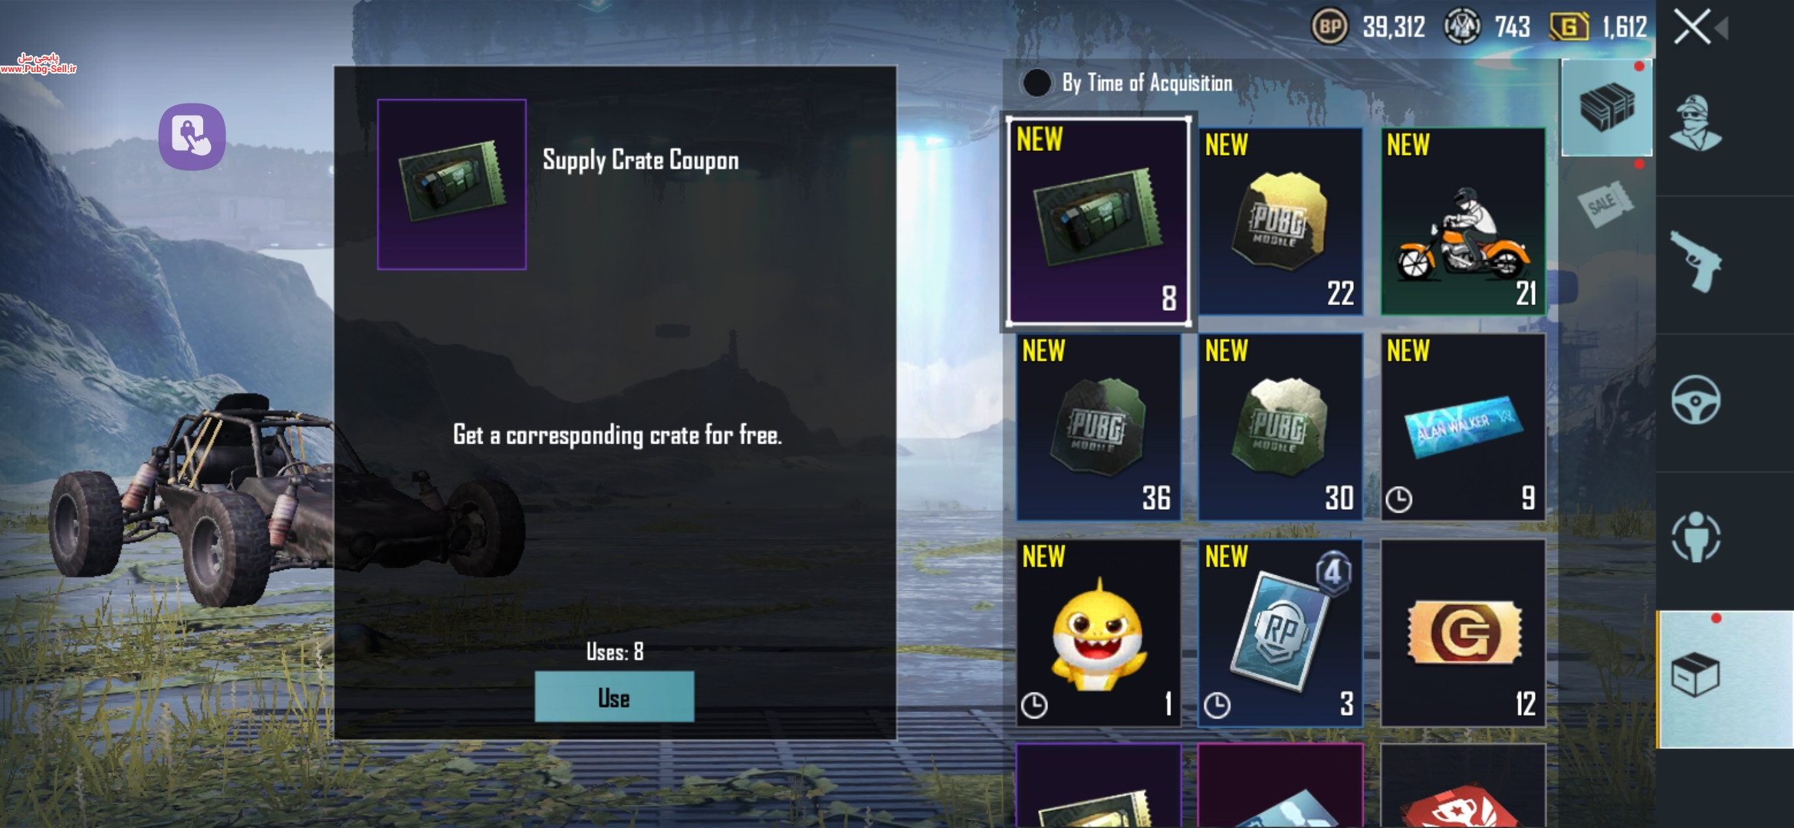Open the emote character pose category
The height and width of the screenshot is (828, 1794).
pyautogui.click(x=1695, y=537)
